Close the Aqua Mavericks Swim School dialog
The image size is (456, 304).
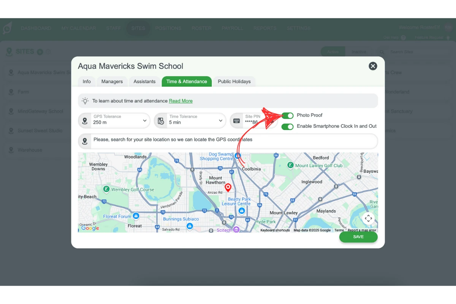click(373, 66)
